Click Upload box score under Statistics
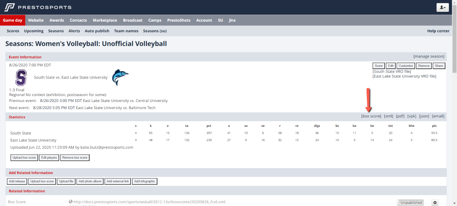Image resolution: width=457 pixels, height=206 pixels. pos(24,158)
